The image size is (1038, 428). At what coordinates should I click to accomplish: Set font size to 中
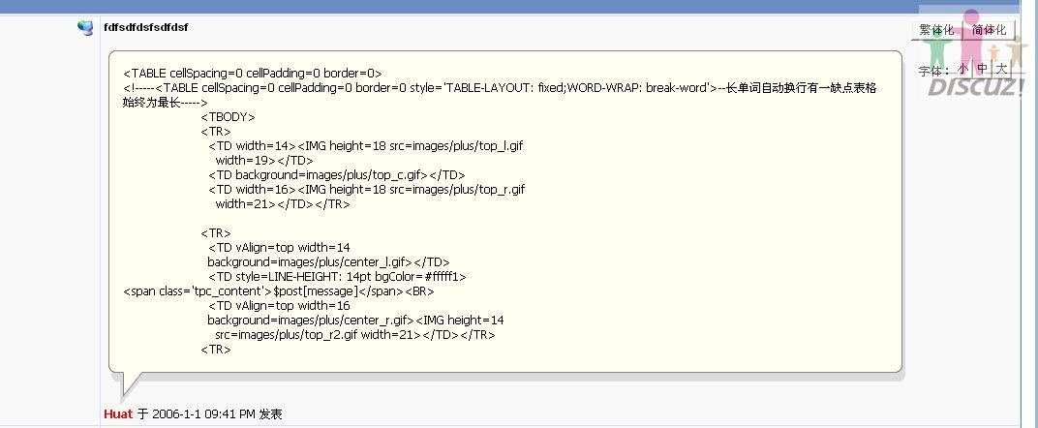(983, 69)
